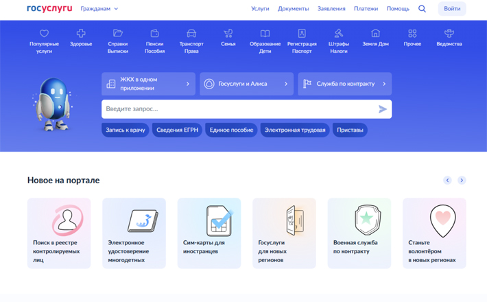The height and width of the screenshot is (302, 487).
Task: Open Военная служба по контракту card
Action: [x=359, y=233]
